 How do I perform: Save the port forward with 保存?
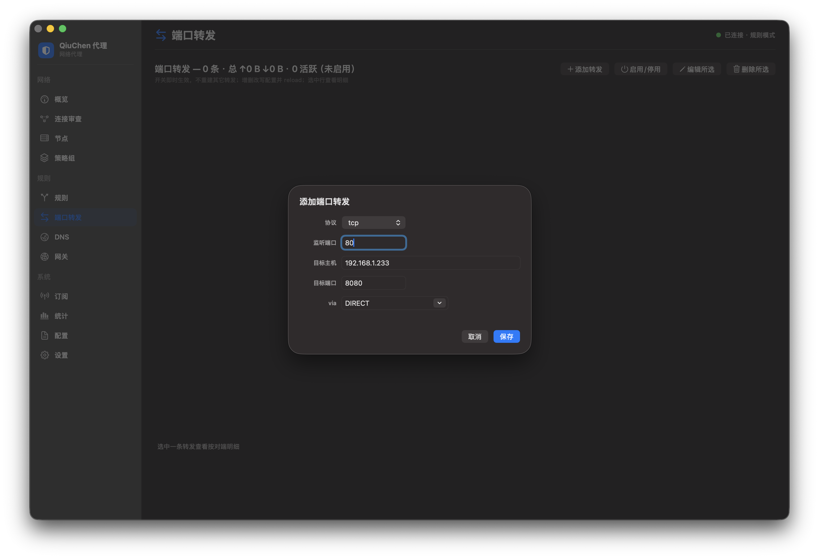click(x=507, y=336)
